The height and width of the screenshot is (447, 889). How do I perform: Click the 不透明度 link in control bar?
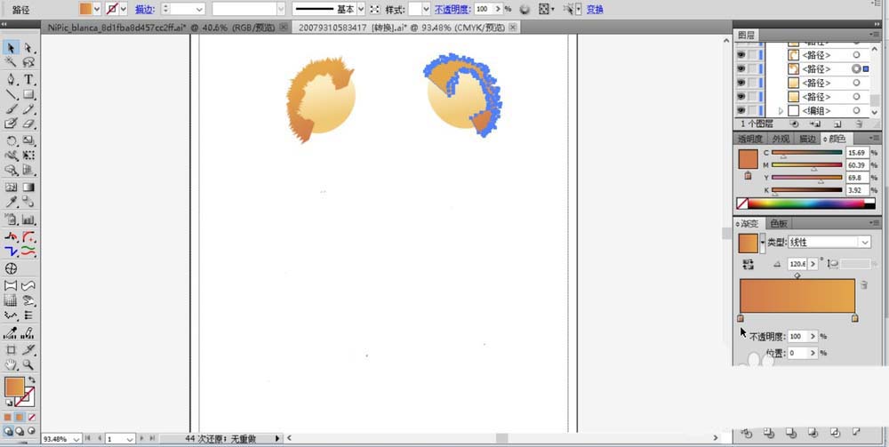point(453,9)
